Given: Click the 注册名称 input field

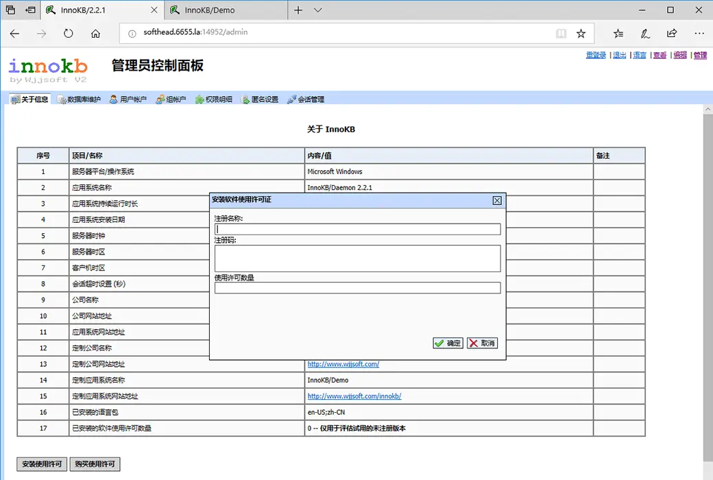Looking at the screenshot, I should click(357, 229).
